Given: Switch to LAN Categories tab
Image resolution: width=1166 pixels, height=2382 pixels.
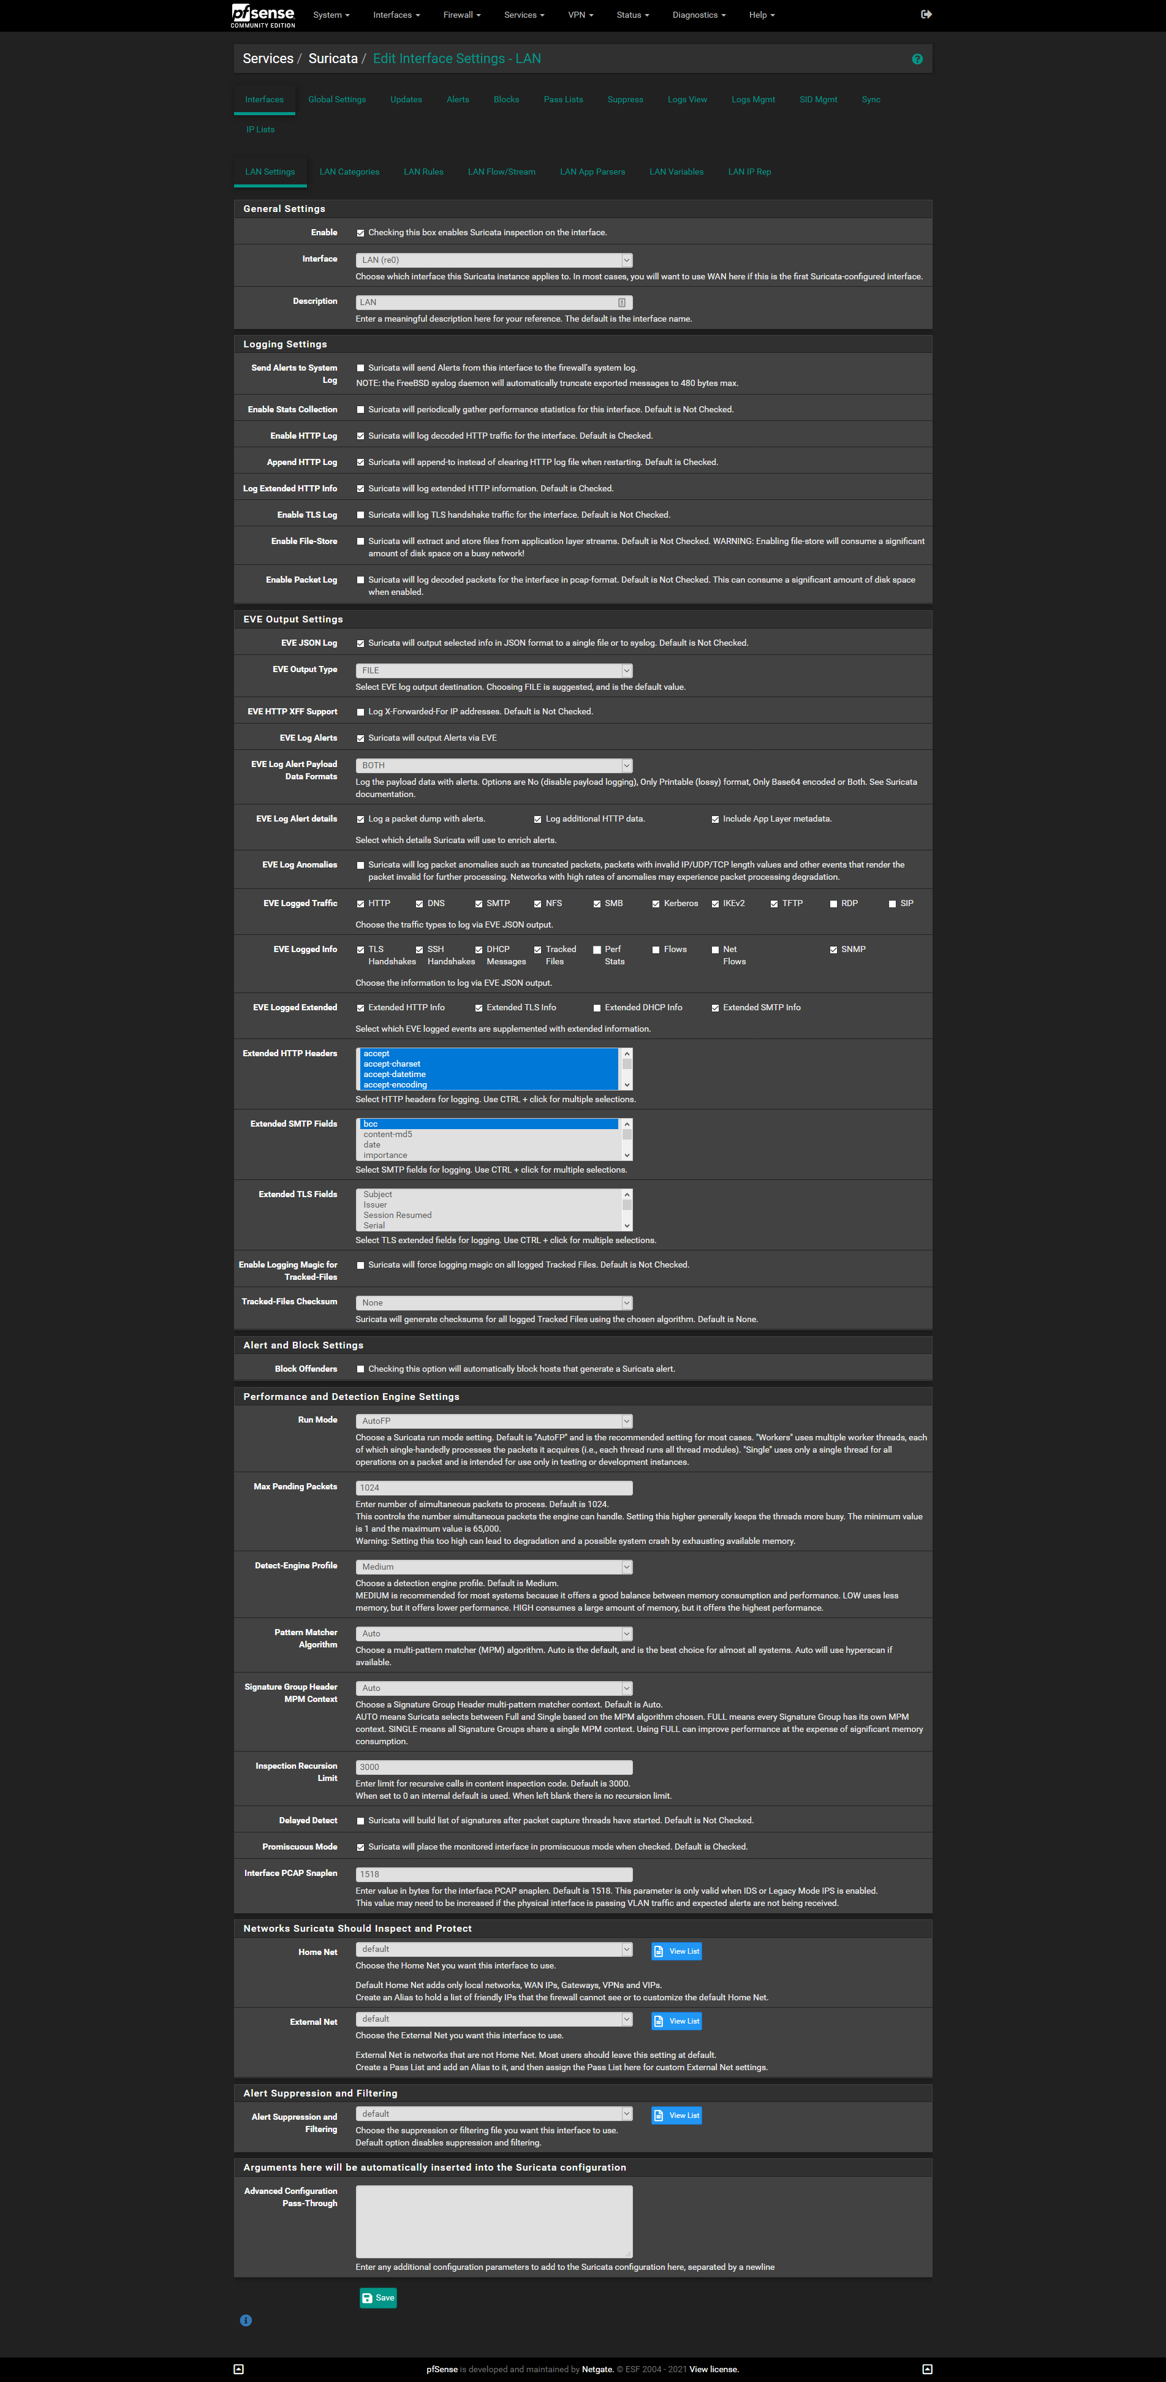Looking at the screenshot, I should click(x=349, y=172).
